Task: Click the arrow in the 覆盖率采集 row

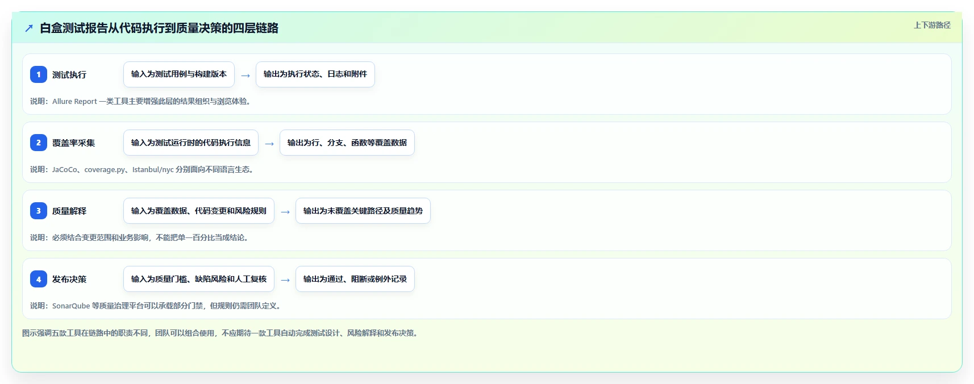Action: (269, 143)
